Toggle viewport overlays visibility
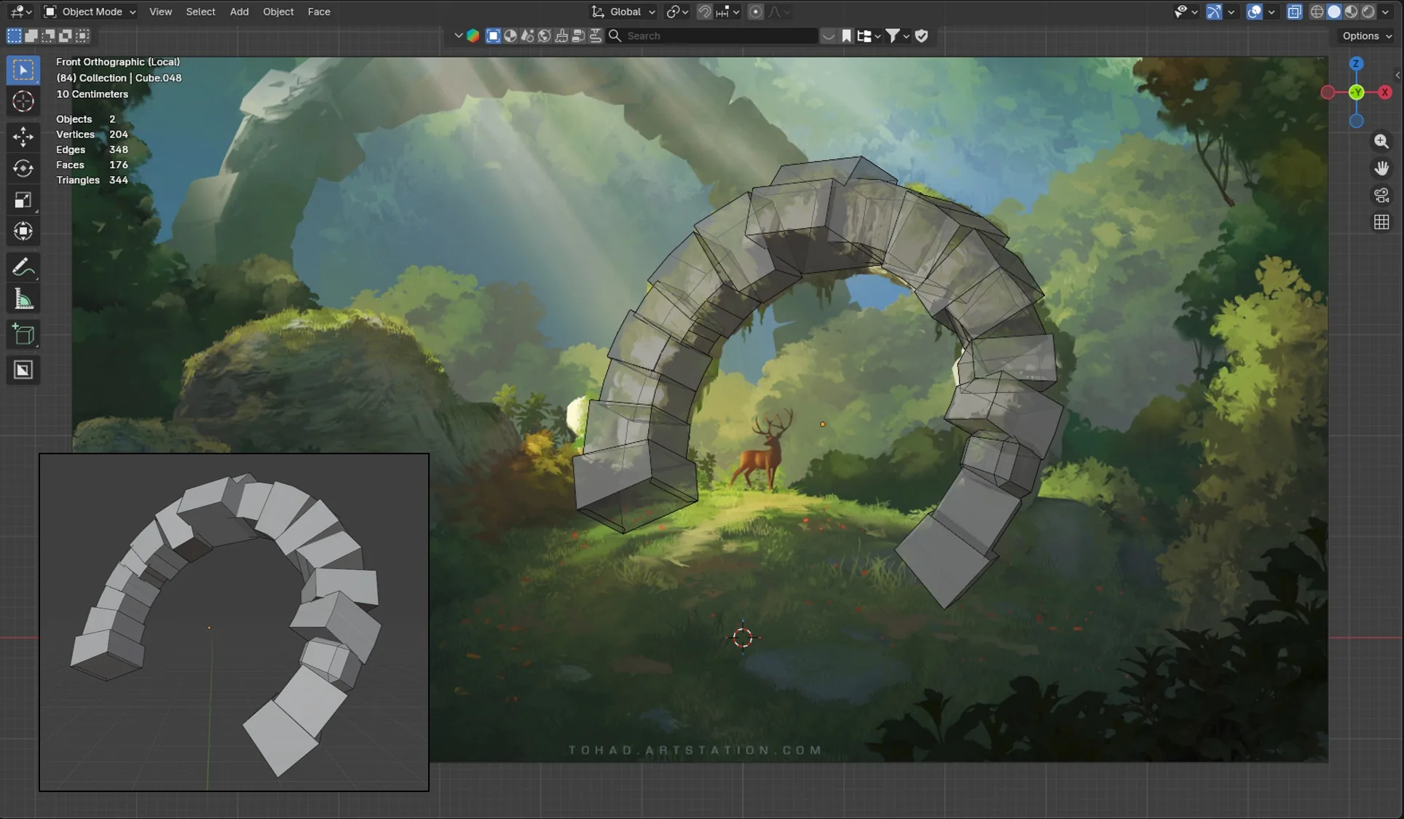The height and width of the screenshot is (819, 1404). (1254, 12)
